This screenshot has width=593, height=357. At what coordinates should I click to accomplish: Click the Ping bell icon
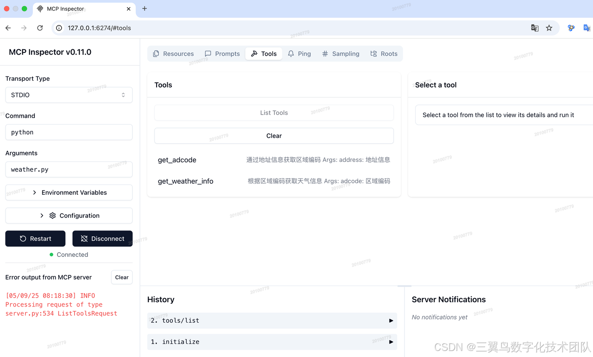[291, 53]
